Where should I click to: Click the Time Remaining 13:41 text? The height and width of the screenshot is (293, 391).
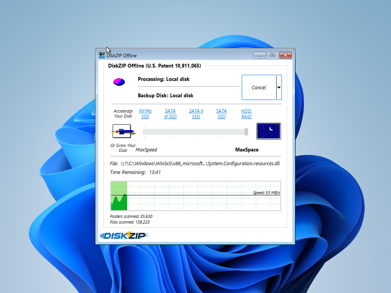(x=136, y=172)
